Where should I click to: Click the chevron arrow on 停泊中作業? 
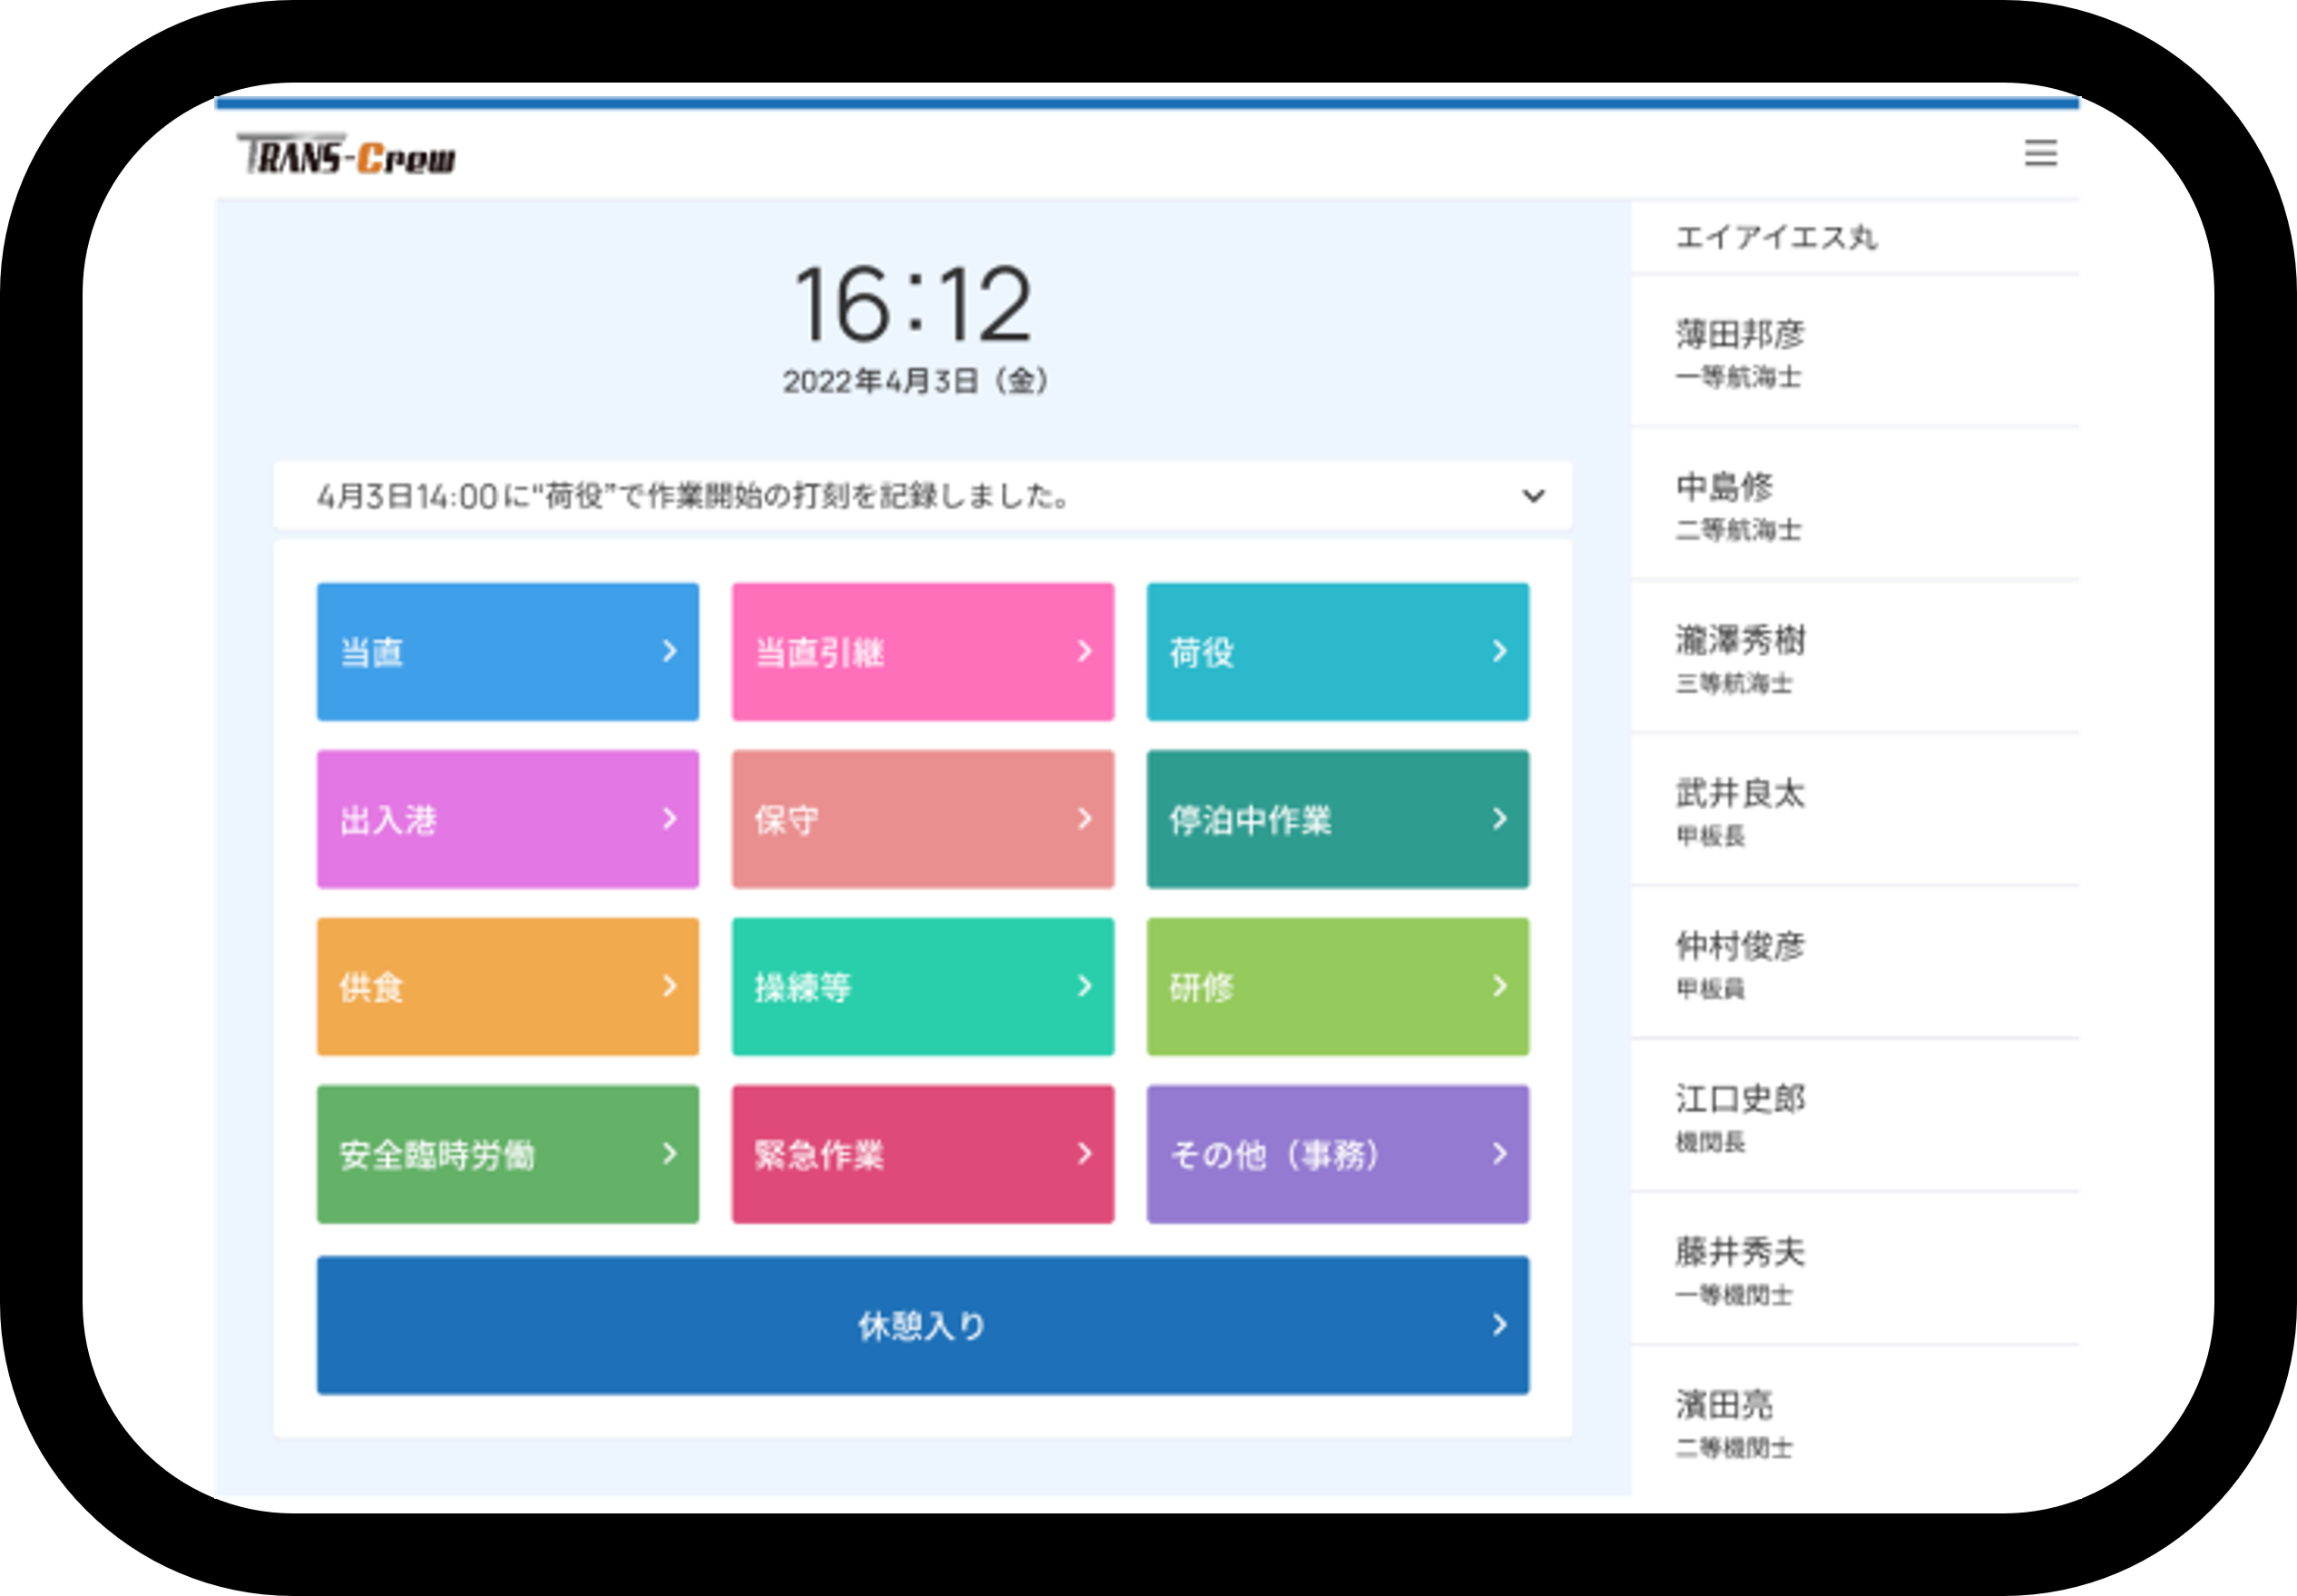(x=1500, y=819)
